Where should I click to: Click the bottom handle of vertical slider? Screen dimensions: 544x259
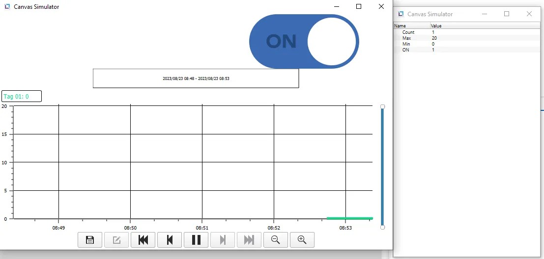(x=383, y=227)
